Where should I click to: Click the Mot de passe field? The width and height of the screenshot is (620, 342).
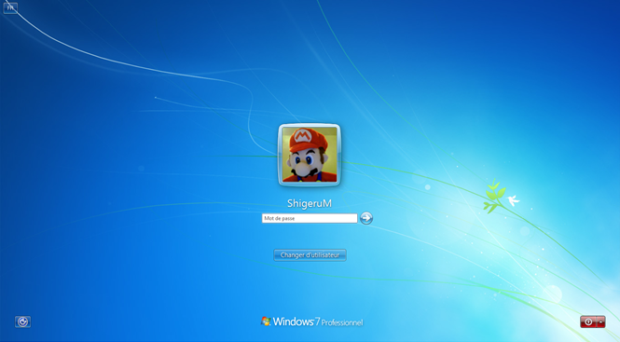(x=310, y=218)
